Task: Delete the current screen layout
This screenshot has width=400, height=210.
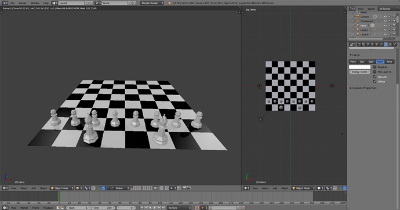Action: coord(92,3)
